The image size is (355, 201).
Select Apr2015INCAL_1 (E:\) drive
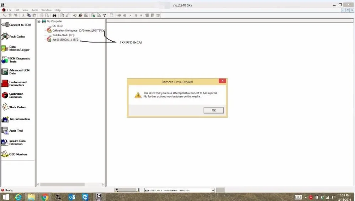tap(65, 40)
